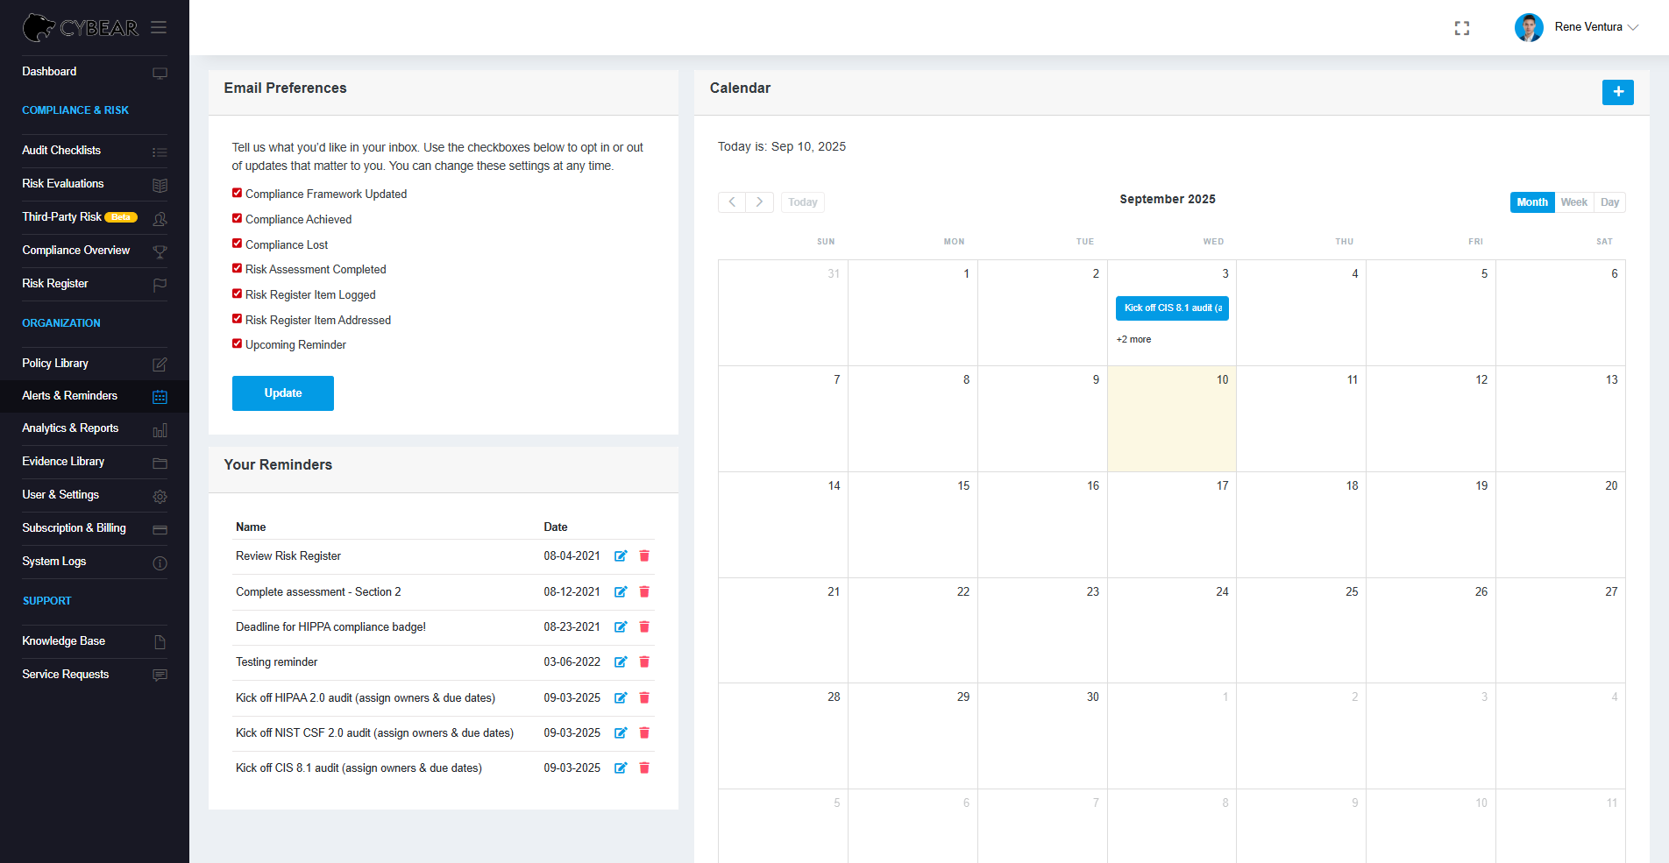Open the Rene Ventura account menu
This screenshot has width=1669, height=863.
point(1588,27)
